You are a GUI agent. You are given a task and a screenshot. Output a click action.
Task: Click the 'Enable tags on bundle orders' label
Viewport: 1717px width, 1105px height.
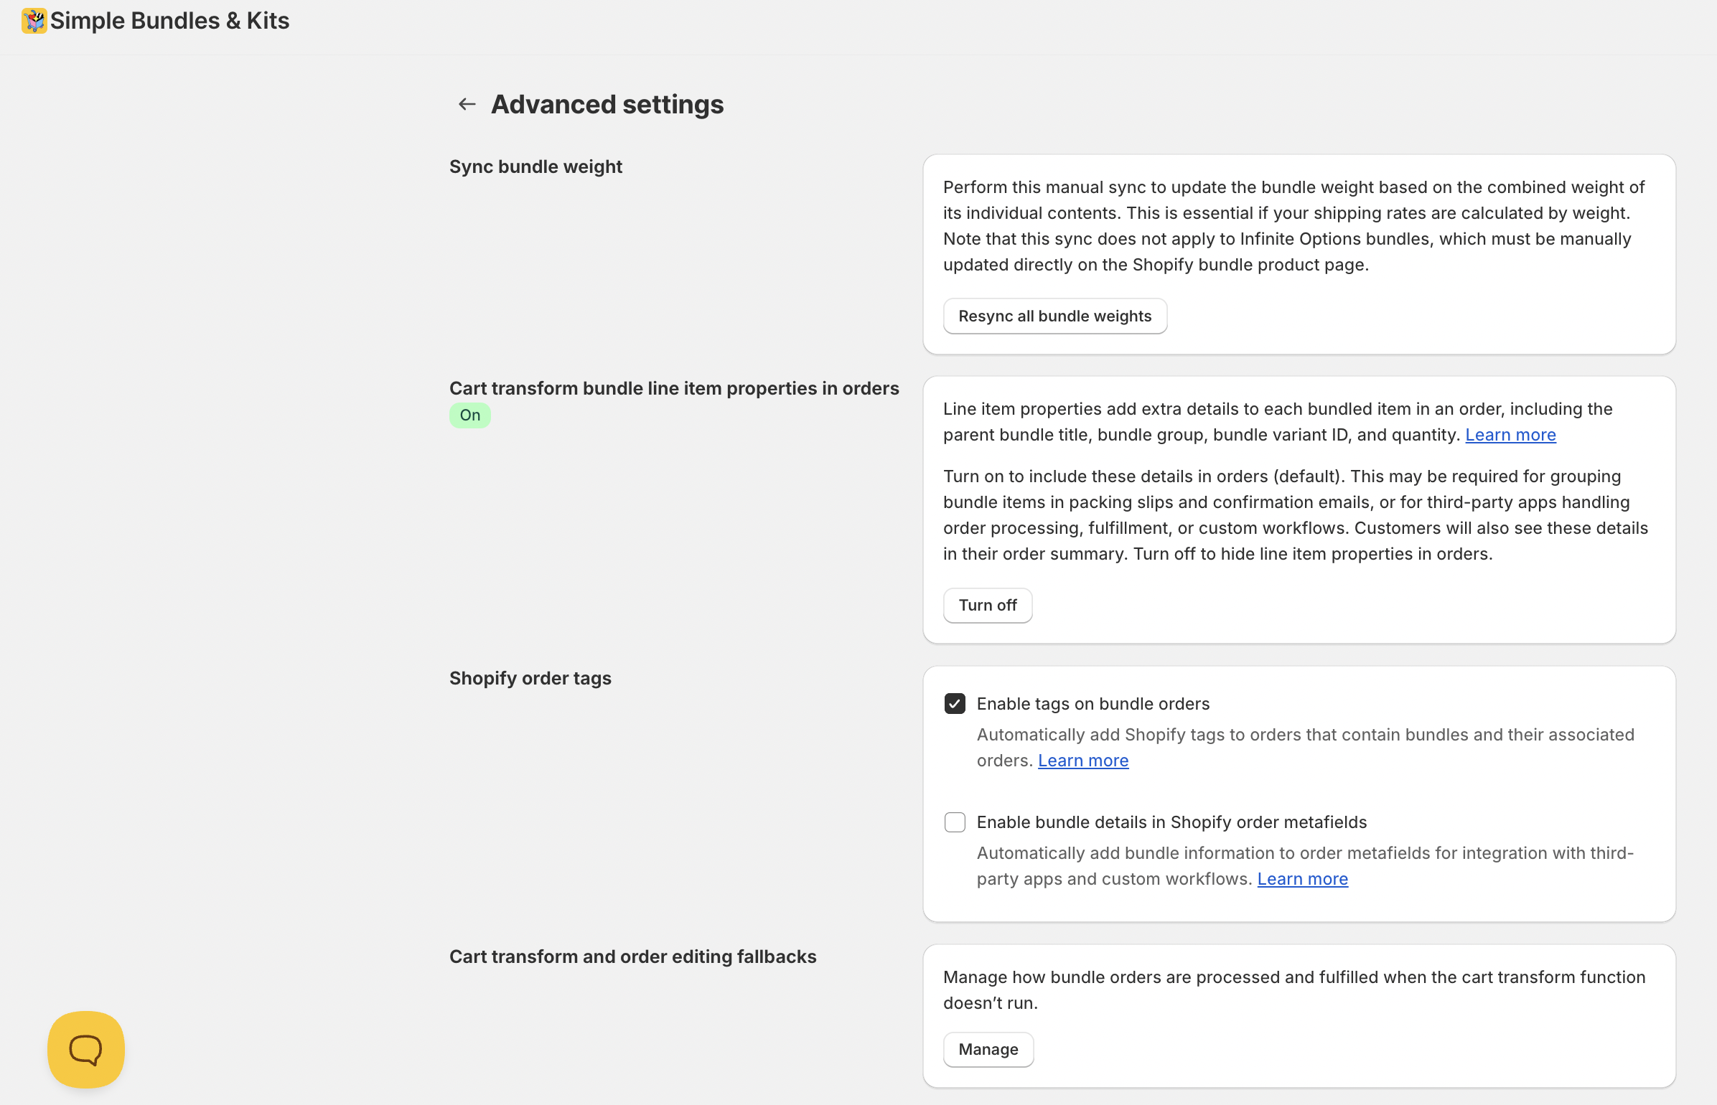click(x=1093, y=704)
